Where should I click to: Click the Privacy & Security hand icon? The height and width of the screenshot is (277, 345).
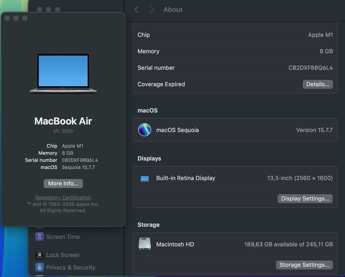click(39, 267)
